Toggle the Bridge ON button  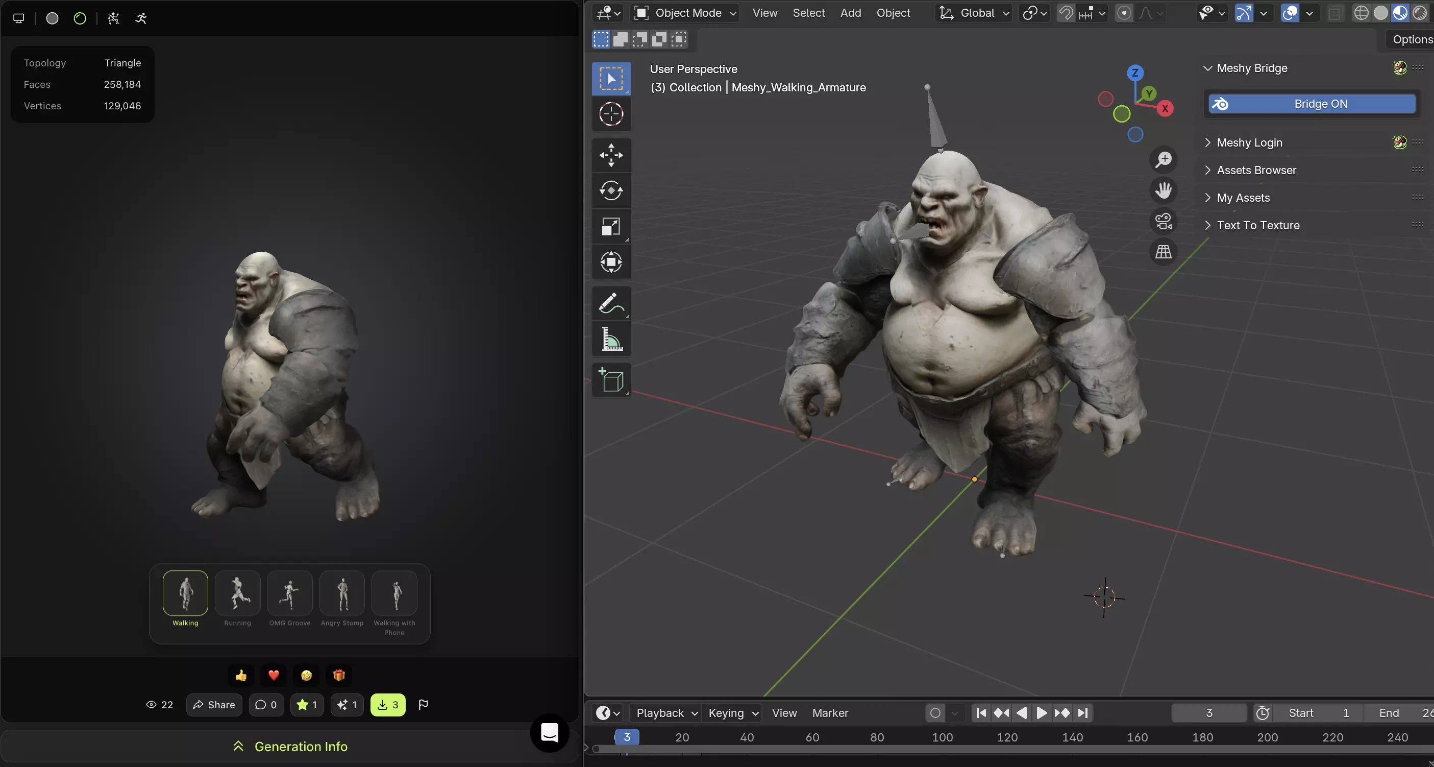(x=1312, y=104)
